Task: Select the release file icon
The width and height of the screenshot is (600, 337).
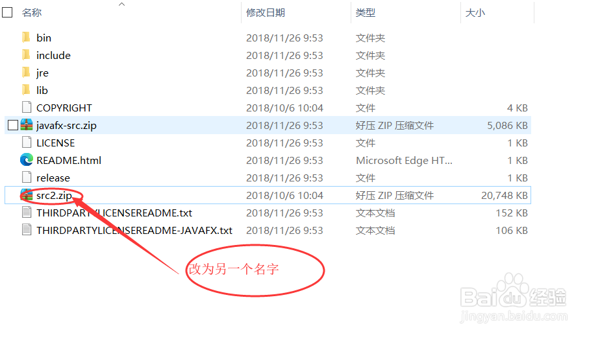Action: tap(27, 178)
